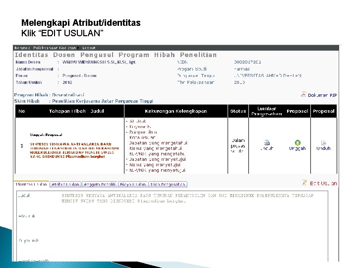Click 'Nama yang mengetahui' in missing items
This screenshot has width=357, height=268.
point(156,148)
